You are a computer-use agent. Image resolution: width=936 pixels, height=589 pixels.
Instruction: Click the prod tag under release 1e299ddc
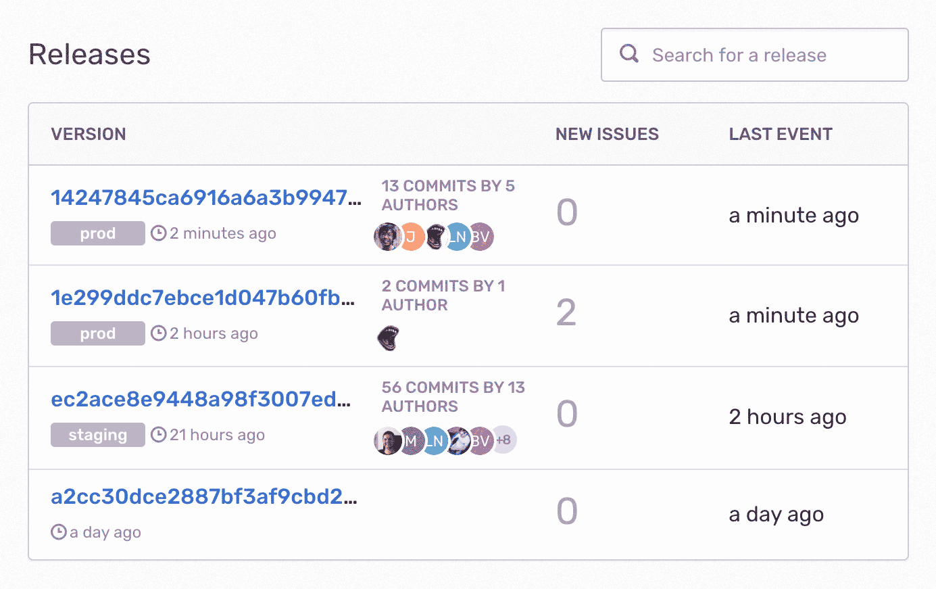[98, 333]
